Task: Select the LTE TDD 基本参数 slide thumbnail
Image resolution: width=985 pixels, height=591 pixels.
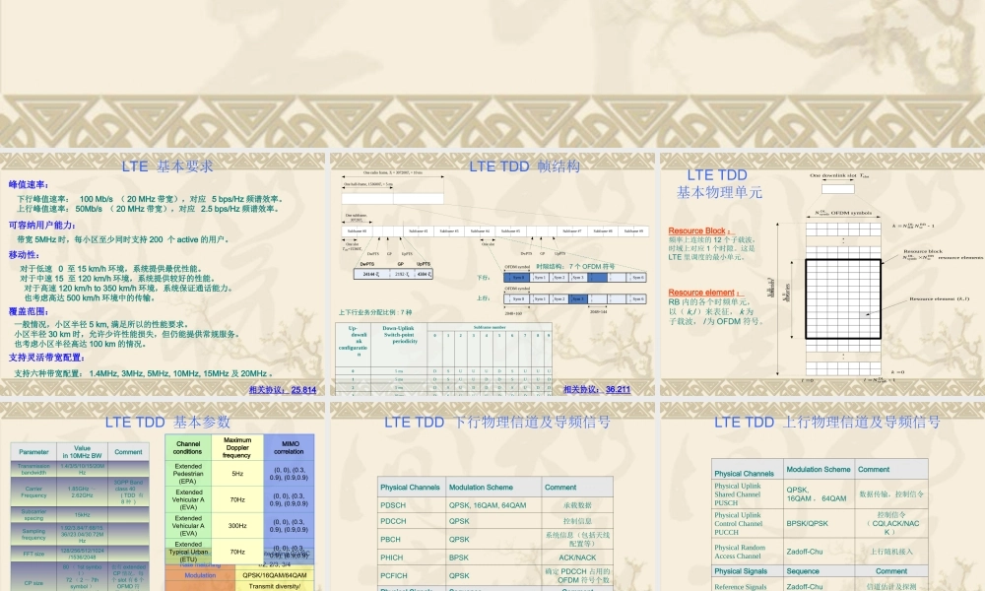Action: point(163,496)
